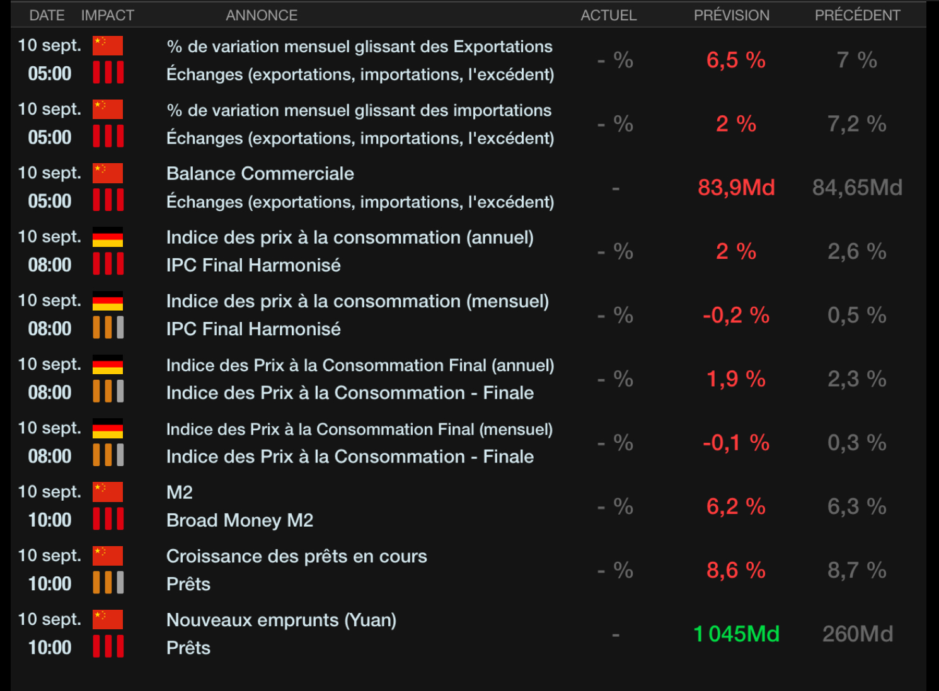The width and height of the screenshot is (939, 691).
Task: Click China flag beside Balance Commerciale row
Action: 108,173
